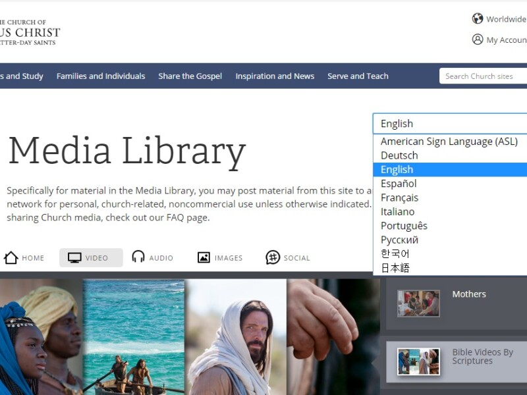Open the Images picture icon
Image resolution: width=527 pixels, height=395 pixels.
(204, 257)
